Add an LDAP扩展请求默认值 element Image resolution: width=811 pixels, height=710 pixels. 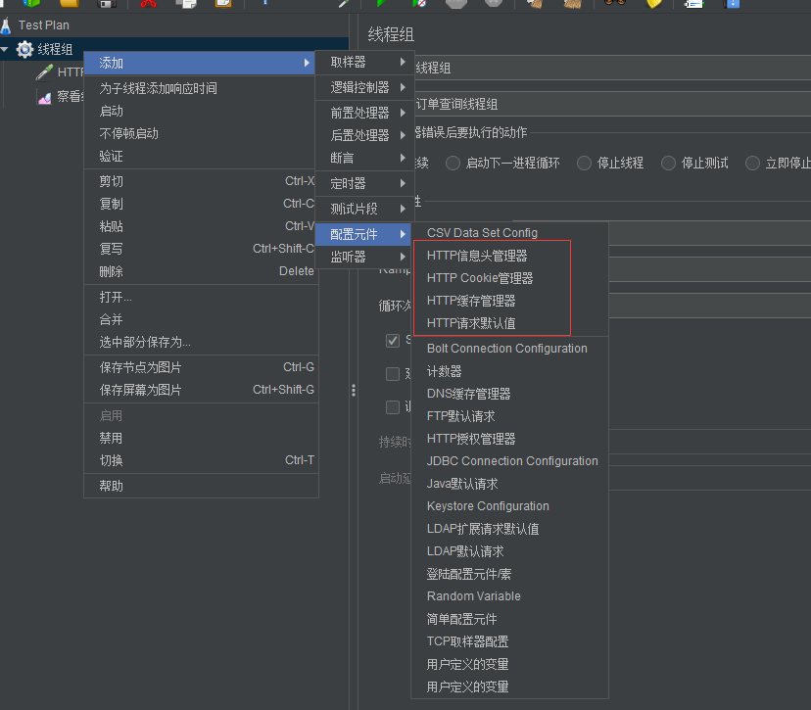(509, 529)
